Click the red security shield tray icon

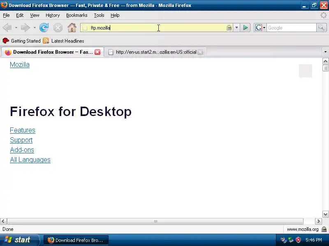pos(298,240)
